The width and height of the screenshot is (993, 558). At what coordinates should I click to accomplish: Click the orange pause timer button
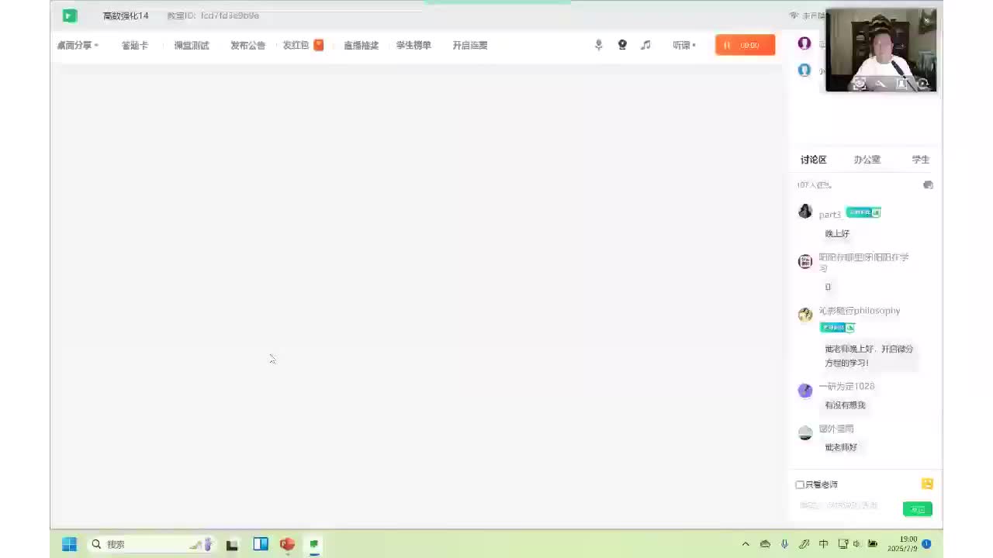(x=745, y=45)
